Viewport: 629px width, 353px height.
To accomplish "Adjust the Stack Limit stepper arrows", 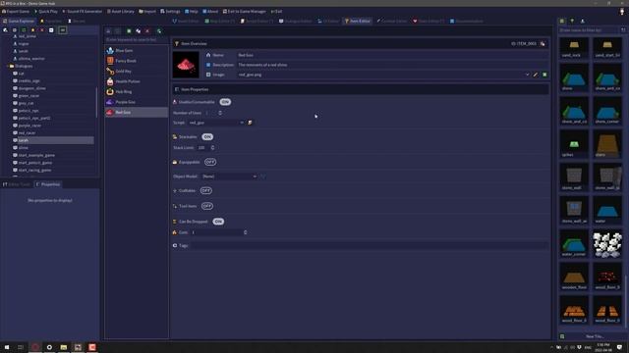I will tap(212, 148).
